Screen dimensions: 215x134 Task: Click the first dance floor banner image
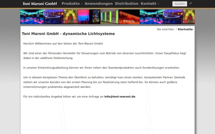(x=32, y=17)
